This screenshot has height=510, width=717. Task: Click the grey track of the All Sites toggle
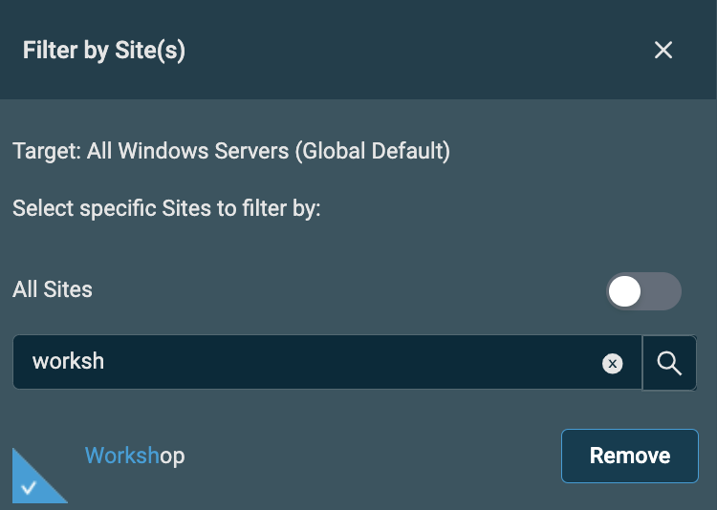[663, 291]
